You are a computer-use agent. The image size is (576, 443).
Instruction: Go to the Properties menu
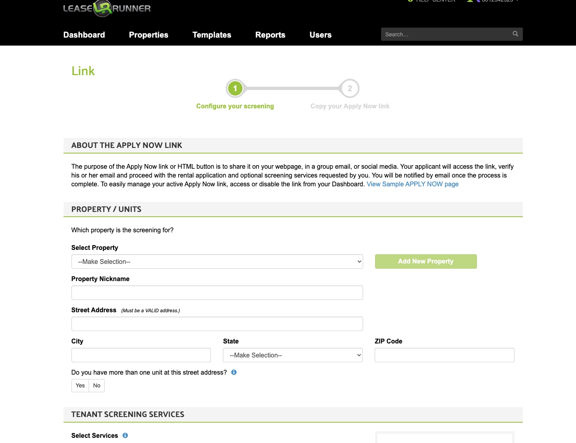(x=149, y=35)
